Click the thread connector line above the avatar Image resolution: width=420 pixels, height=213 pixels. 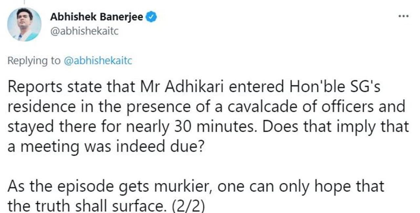[x=25, y=3]
